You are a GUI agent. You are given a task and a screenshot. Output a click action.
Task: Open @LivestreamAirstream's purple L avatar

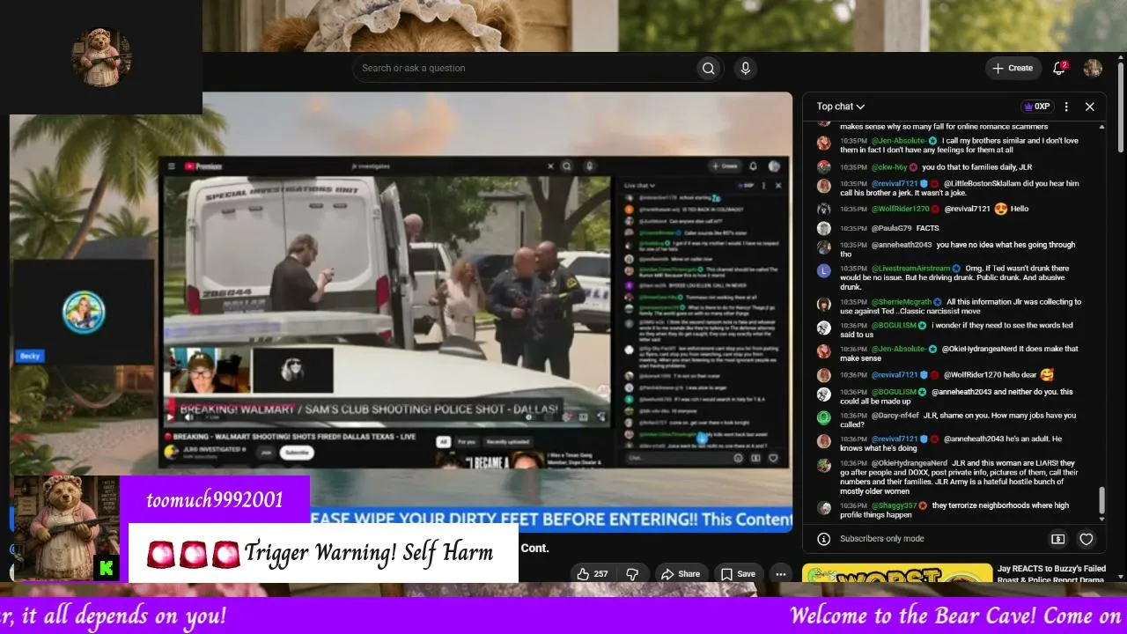[x=823, y=270]
